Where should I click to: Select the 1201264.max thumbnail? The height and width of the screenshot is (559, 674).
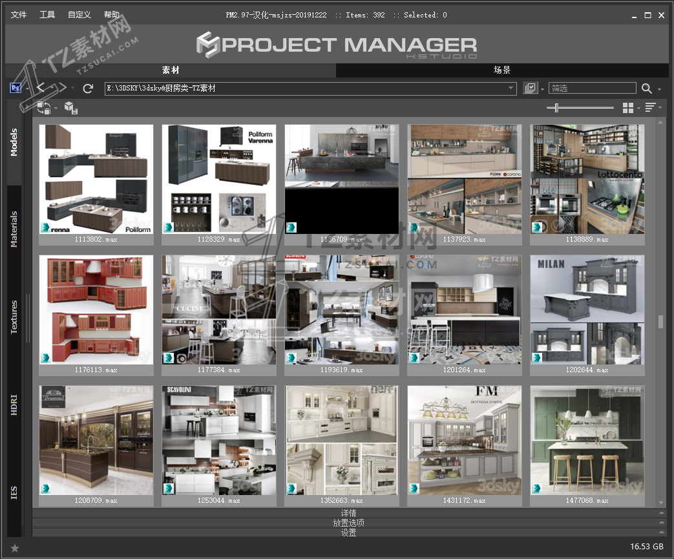coord(465,315)
